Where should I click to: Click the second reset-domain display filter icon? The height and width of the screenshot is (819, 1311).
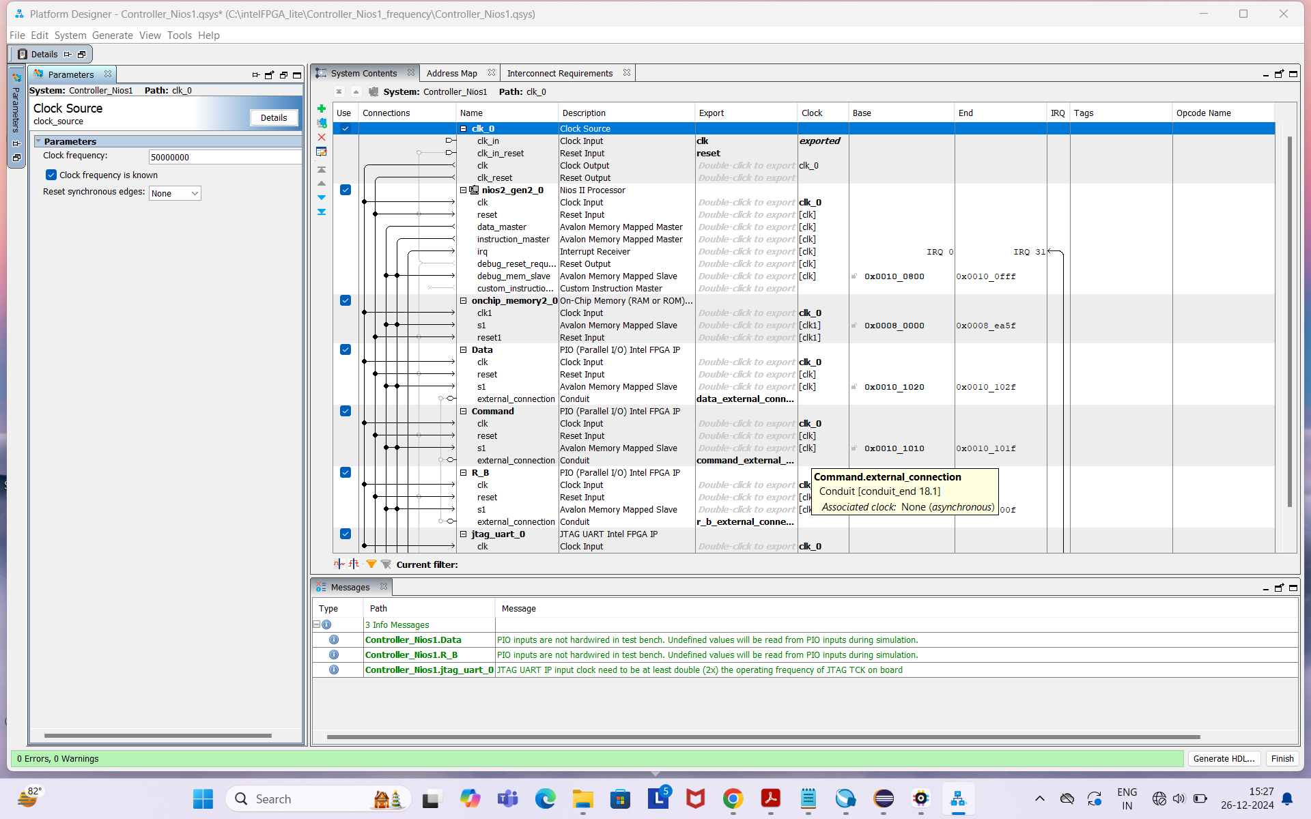tap(354, 564)
